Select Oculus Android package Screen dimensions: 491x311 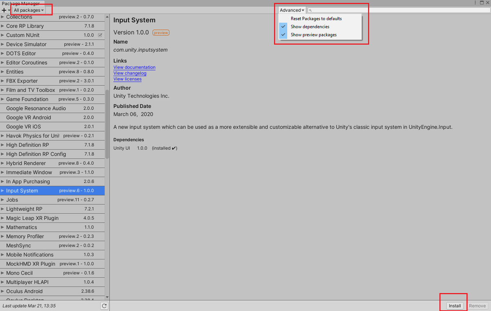(x=52, y=291)
